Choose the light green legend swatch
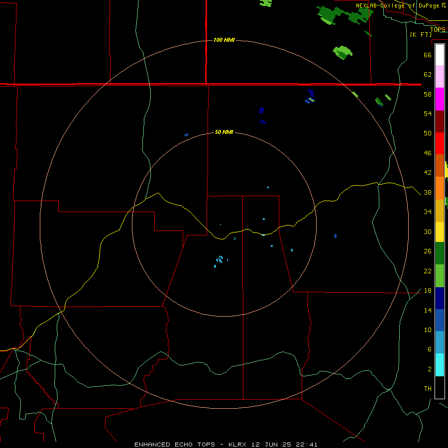Viewport: 448px width, 448px height. (x=440, y=276)
